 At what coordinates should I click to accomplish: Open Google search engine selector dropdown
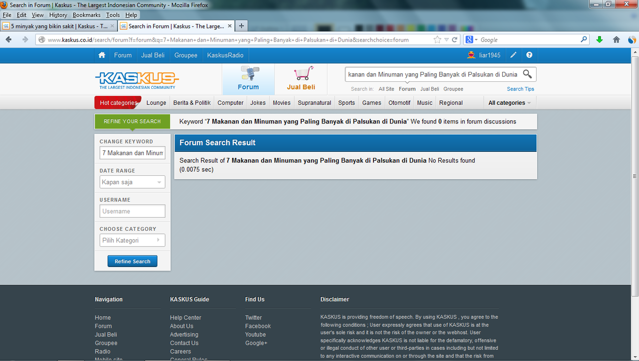click(472, 39)
